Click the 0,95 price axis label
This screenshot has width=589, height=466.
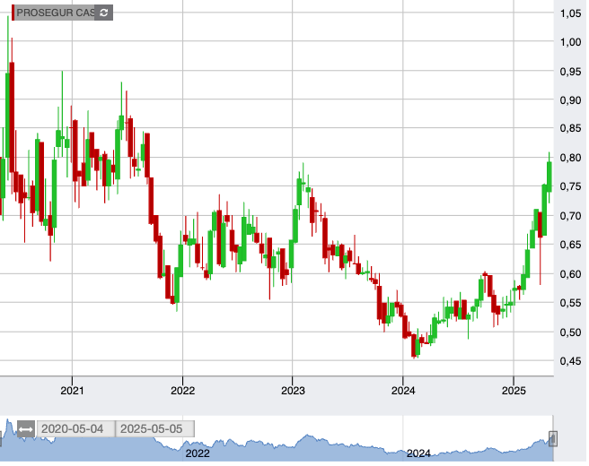[570, 71]
